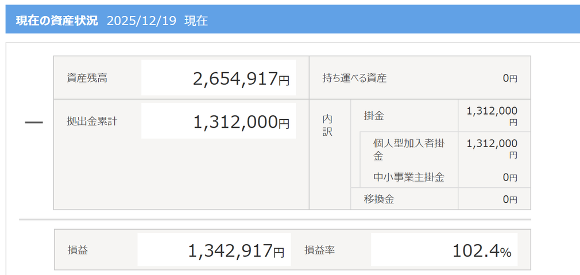
Task: Select the 持ち運べる資産 label
Action: [354, 78]
